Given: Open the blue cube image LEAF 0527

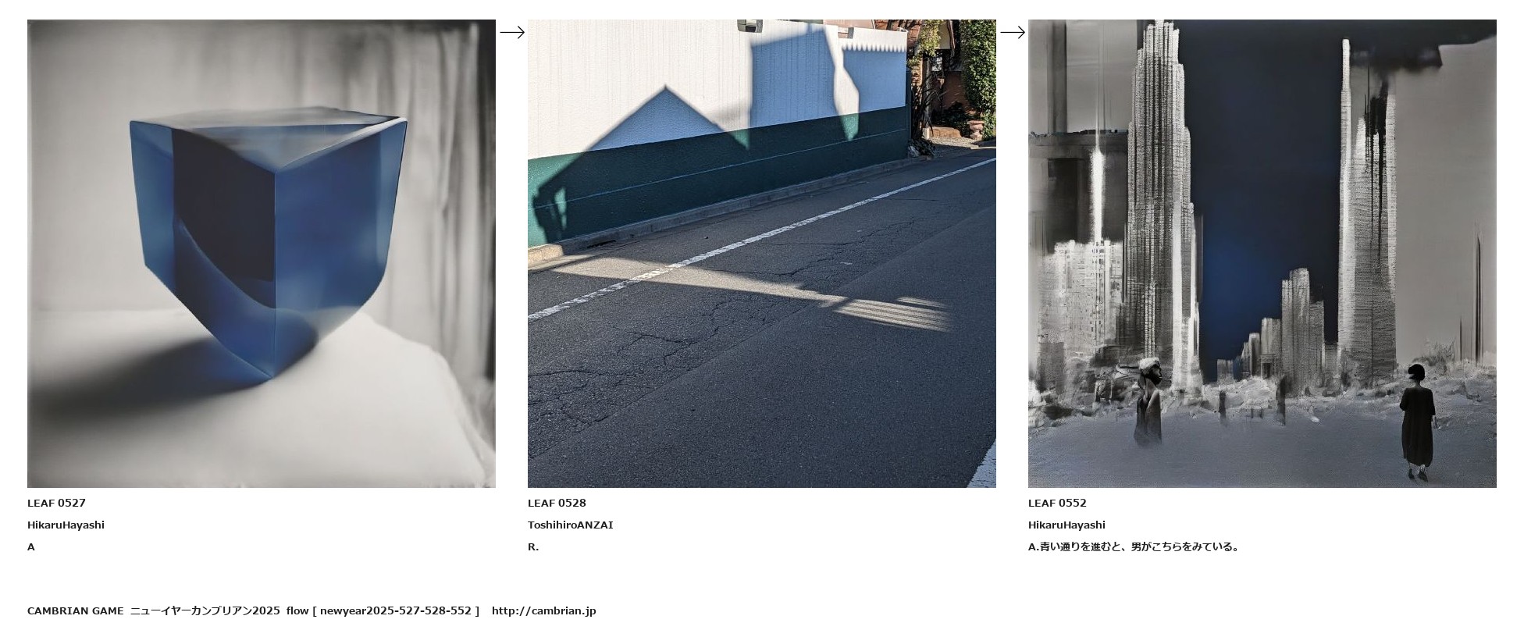Looking at the screenshot, I should [x=261, y=254].
